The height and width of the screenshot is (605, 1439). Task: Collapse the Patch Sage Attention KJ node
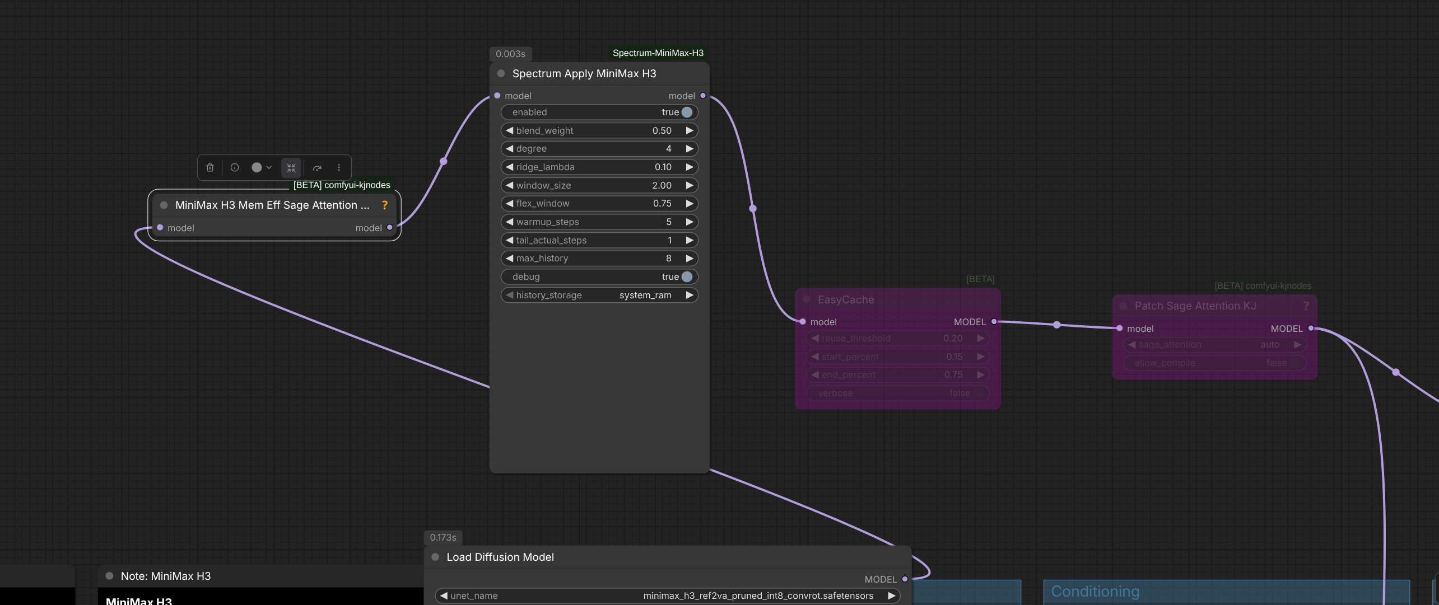pos(1123,306)
